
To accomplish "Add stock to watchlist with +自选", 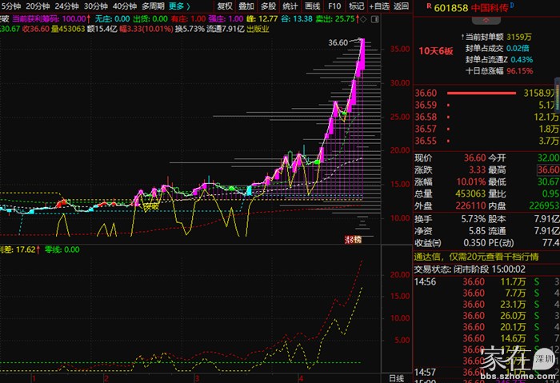I will (378, 6).
